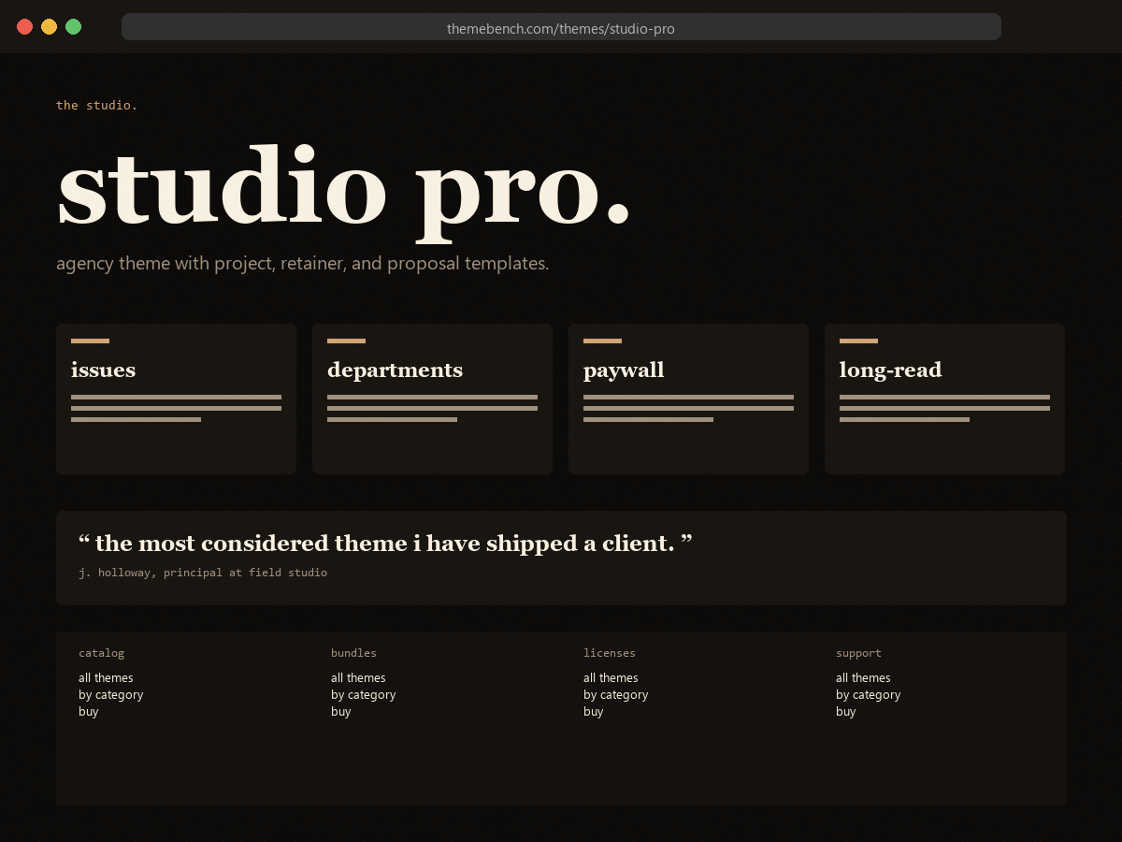Viewport: 1122px width, 842px height.
Task: Click "buy" under licenses column
Action: 593,711
